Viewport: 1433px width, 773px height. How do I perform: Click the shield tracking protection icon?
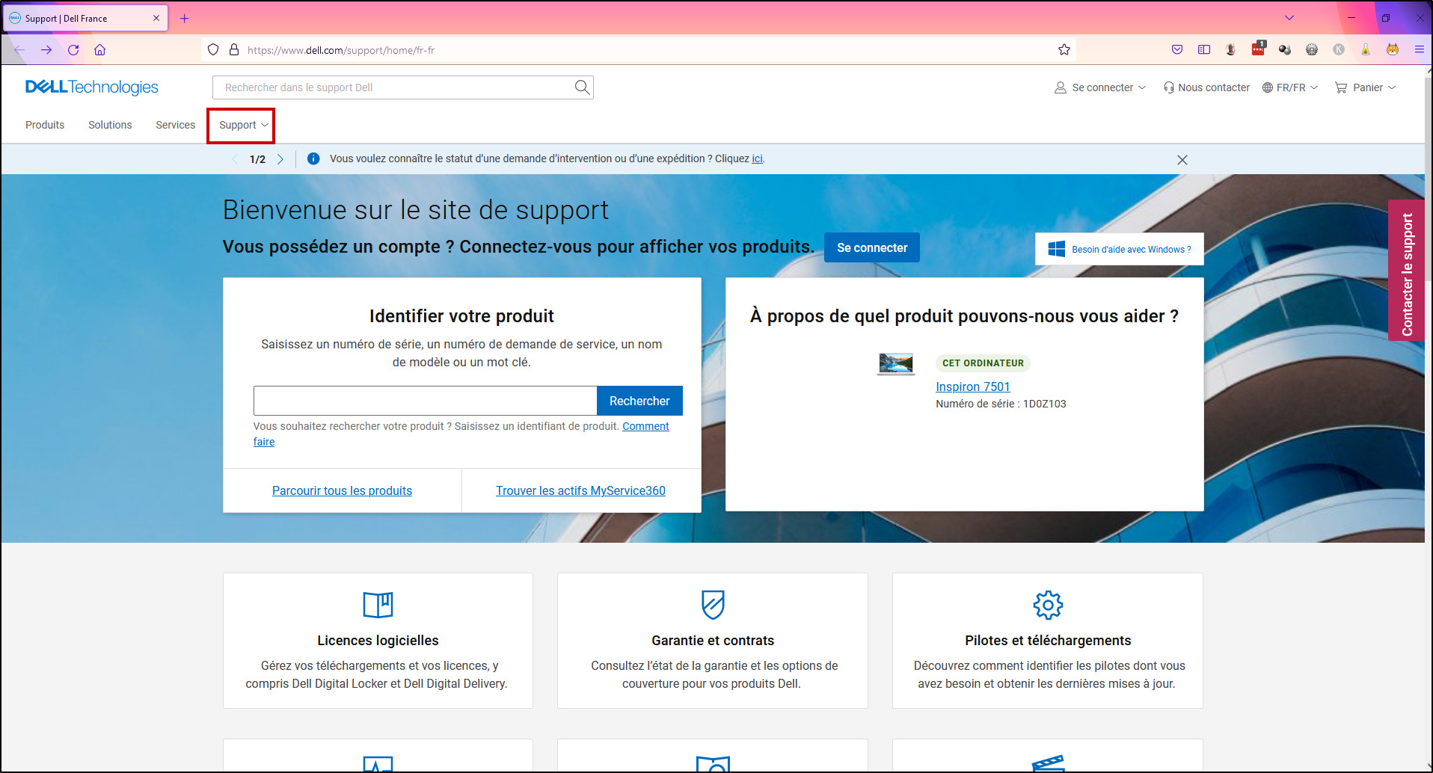(213, 50)
